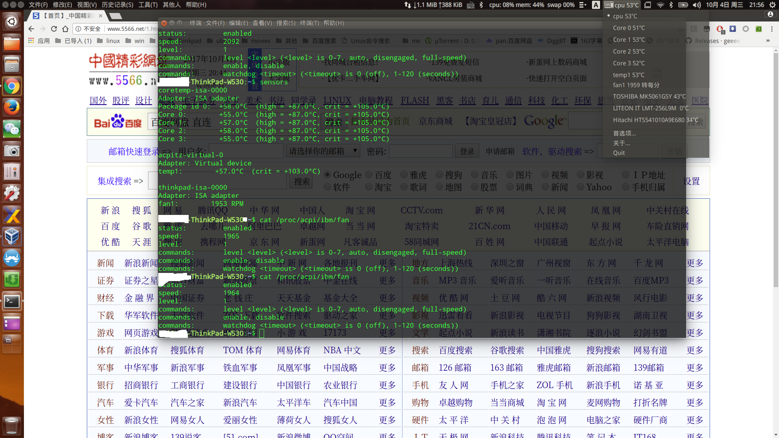Select the 视频 search radio button

coord(545,175)
